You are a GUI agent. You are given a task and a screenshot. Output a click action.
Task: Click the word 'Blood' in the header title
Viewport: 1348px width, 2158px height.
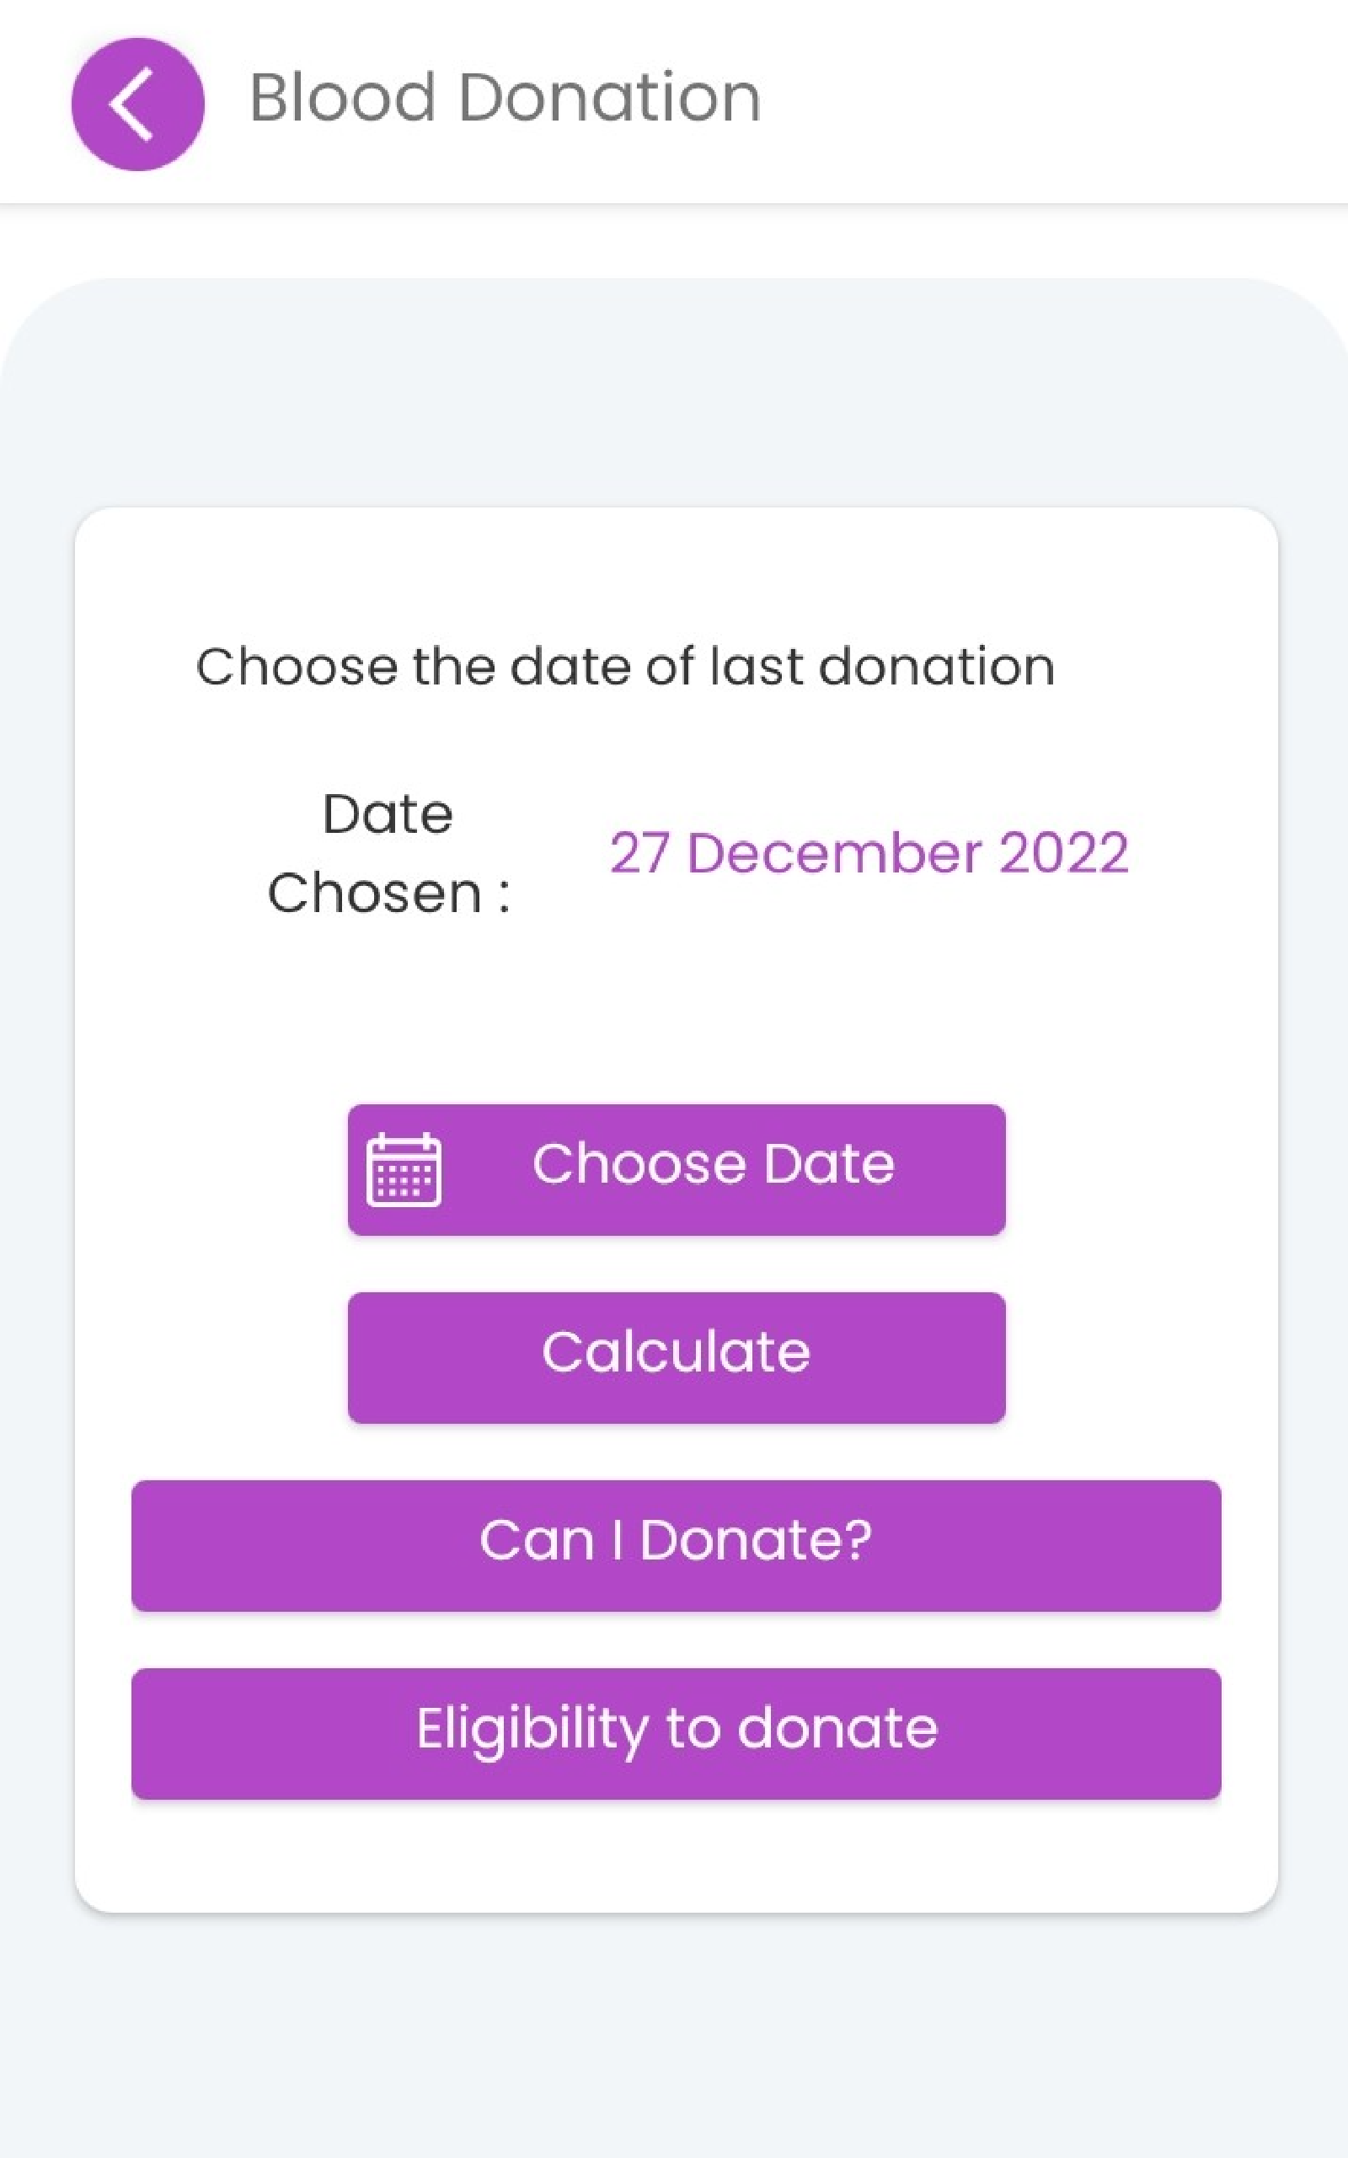[x=343, y=97]
